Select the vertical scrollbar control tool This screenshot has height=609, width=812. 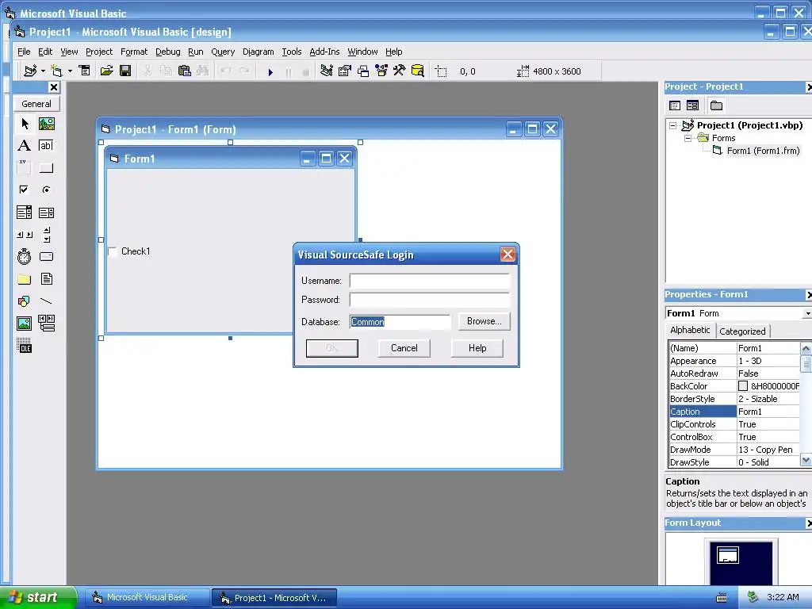[x=47, y=235]
